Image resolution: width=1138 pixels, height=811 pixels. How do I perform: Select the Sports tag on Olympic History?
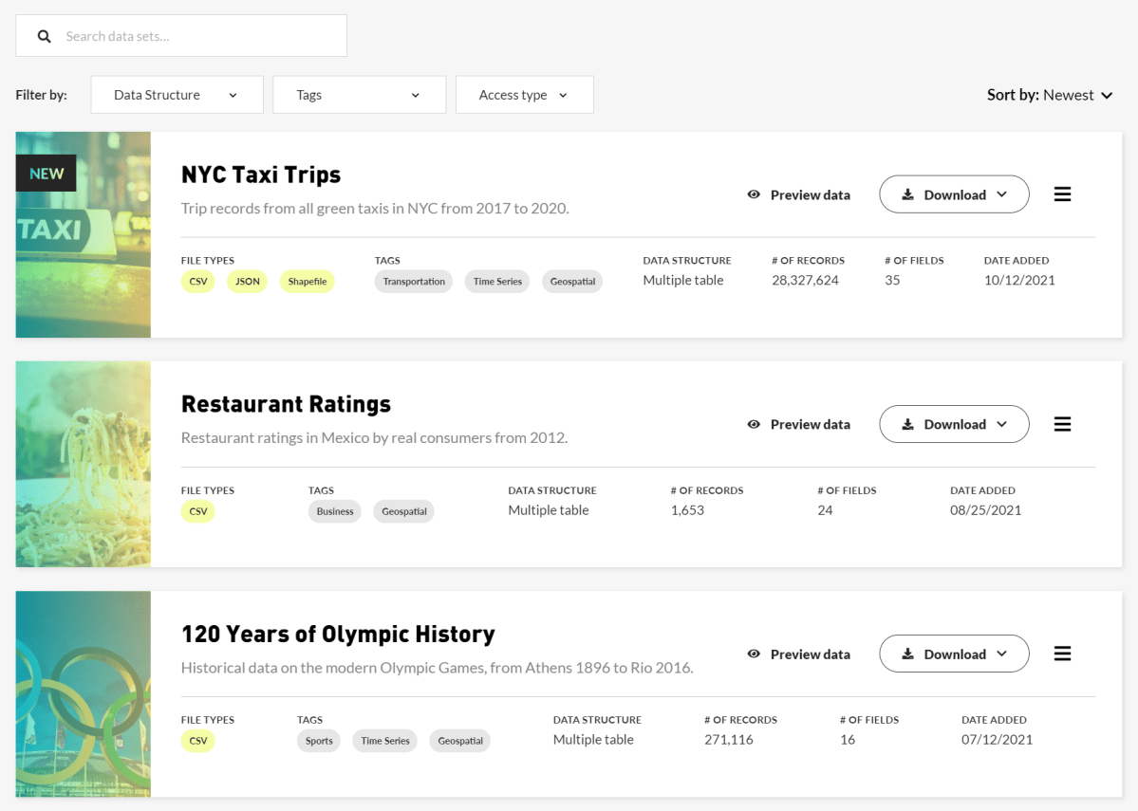(318, 741)
